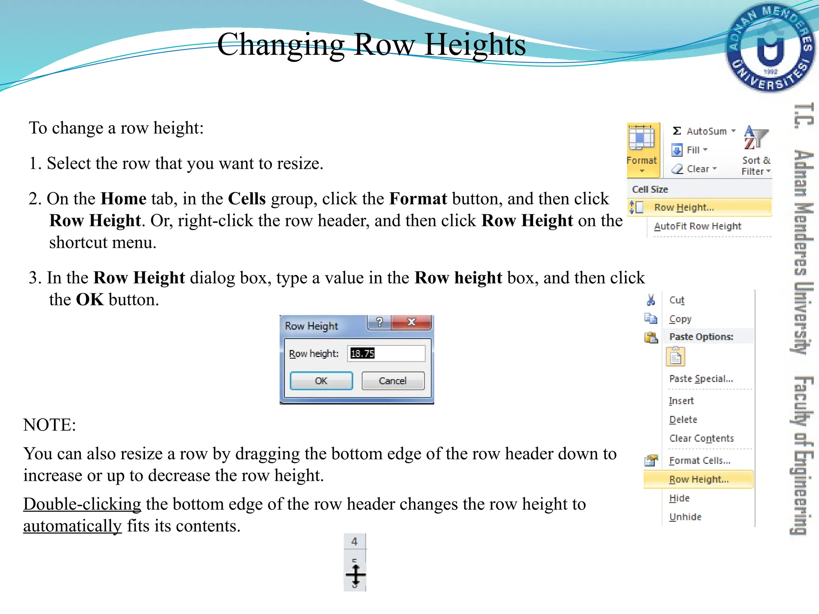Open the Sort & Filter dropdown arrow

tap(768, 171)
